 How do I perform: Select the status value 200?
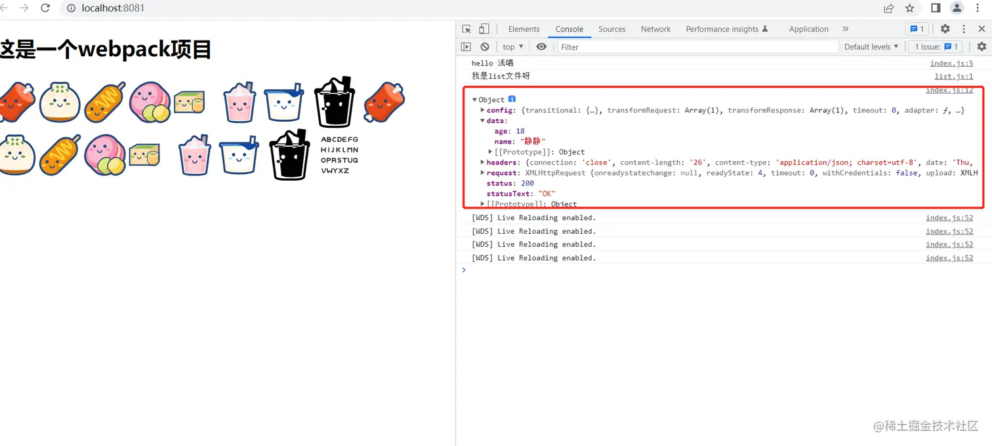[x=527, y=183]
